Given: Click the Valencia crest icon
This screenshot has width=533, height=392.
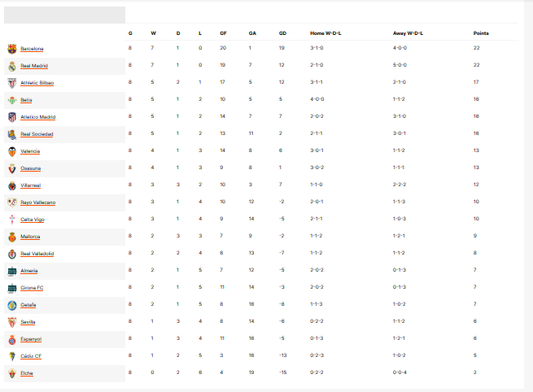Looking at the screenshot, I should 12,151.
